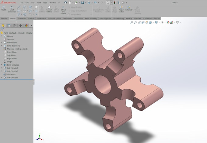Click Apply Scene icon
Screen dimensions: 207x143
pyautogui.click(x=172, y=22)
